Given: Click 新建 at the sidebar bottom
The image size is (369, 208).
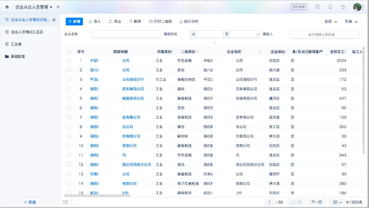Looking at the screenshot, I should (x=30, y=202).
